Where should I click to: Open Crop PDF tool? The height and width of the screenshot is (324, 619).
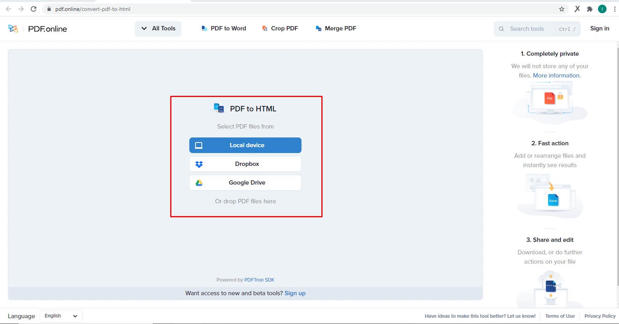pos(280,28)
